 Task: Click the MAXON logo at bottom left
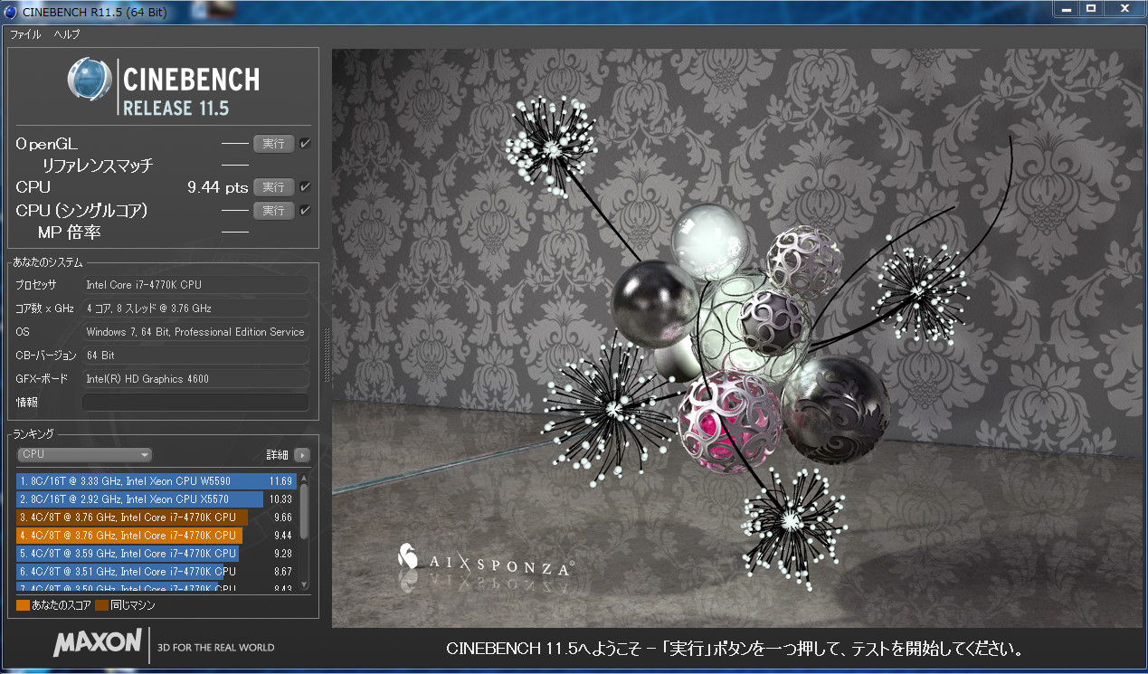point(97,644)
